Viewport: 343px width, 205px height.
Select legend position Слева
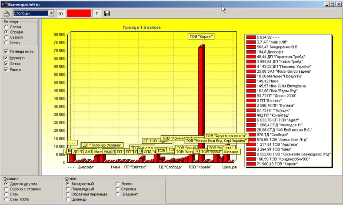6,26
